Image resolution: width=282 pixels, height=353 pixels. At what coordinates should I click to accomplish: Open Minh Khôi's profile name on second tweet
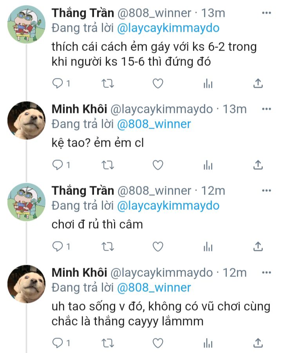(x=79, y=109)
